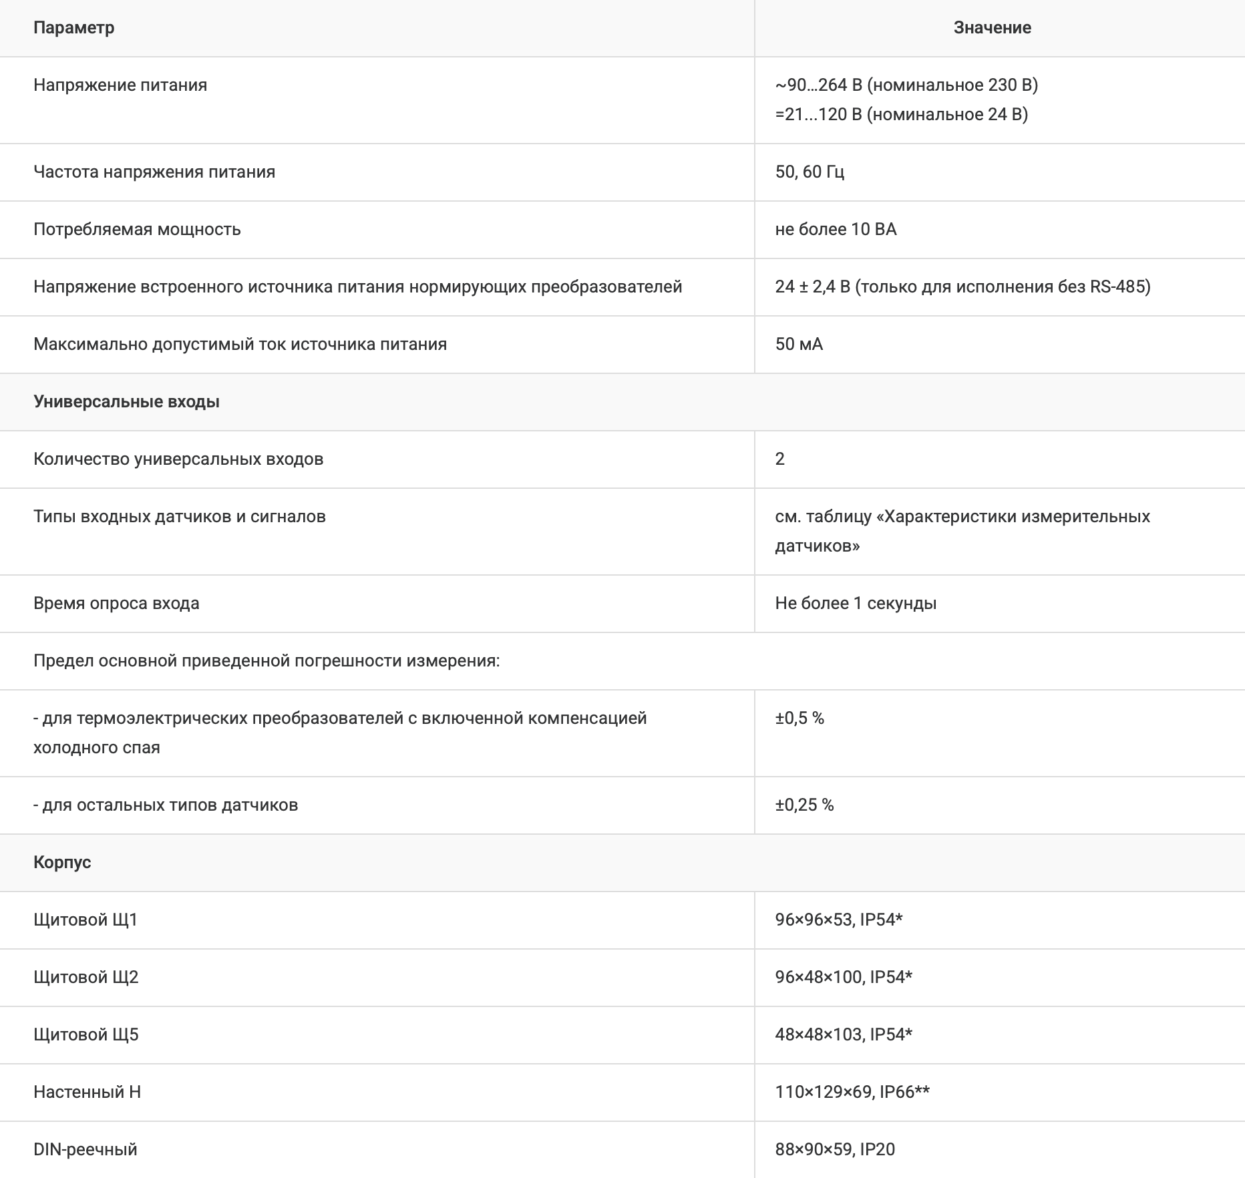The height and width of the screenshot is (1178, 1245).
Task: Click the 'Универсальные входы' section heading
Action: point(126,402)
